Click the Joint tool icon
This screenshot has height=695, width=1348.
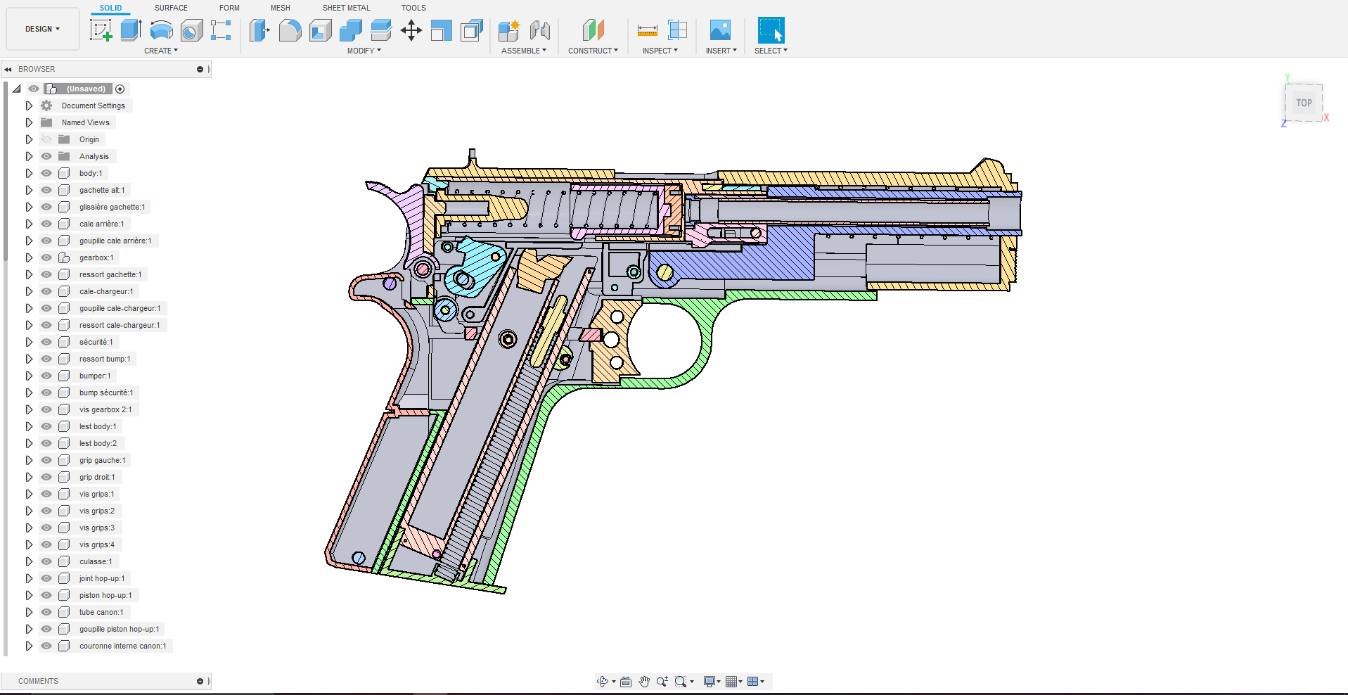coord(539,30)
